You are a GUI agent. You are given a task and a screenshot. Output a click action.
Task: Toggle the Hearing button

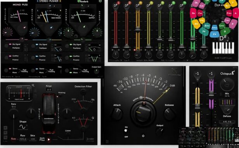[61, 95]
